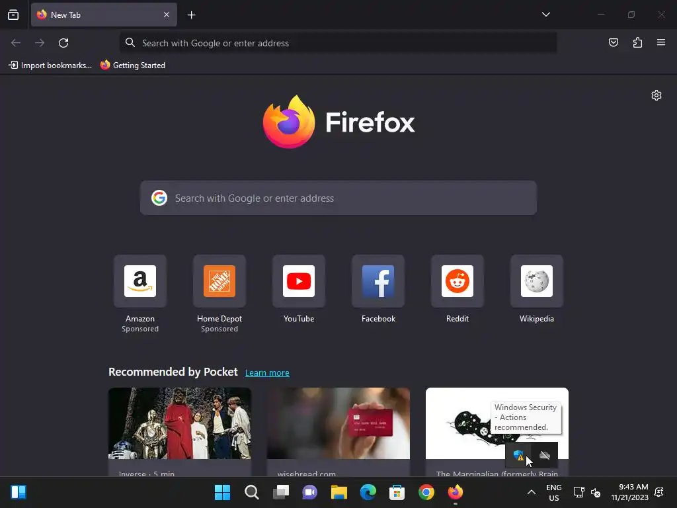Viewport: 677px width, 508px height.
Task: Open Getting Started bookmark
Action: pyautogui.click(x=133, y=65)
